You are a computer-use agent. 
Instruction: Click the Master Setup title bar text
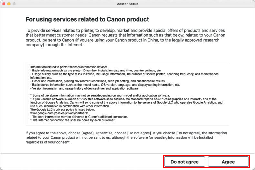pos(127,4)
